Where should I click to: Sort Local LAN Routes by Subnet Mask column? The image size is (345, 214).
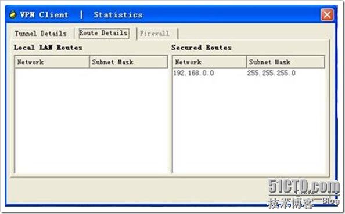[x=128, y=62]
